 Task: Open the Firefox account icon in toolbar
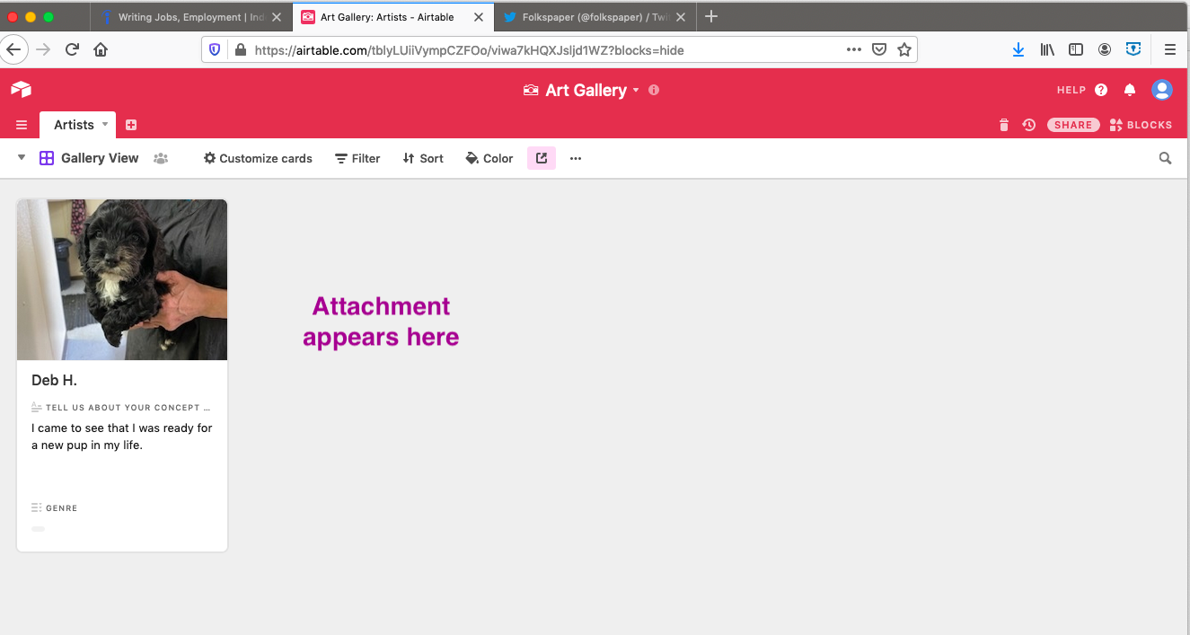coord(1105,50)
